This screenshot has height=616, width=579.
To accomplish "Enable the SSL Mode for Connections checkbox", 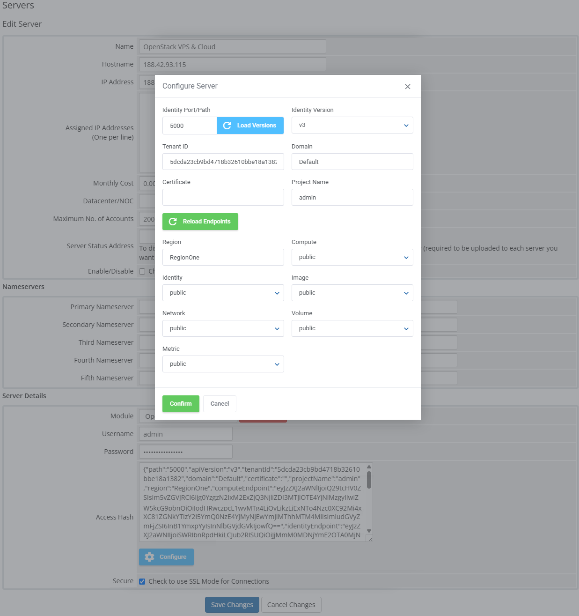I will pyautogui.click(x=142, y=581).
